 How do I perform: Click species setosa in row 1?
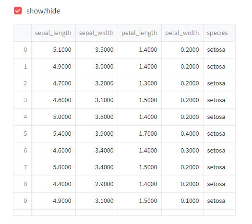click(216, 67)
